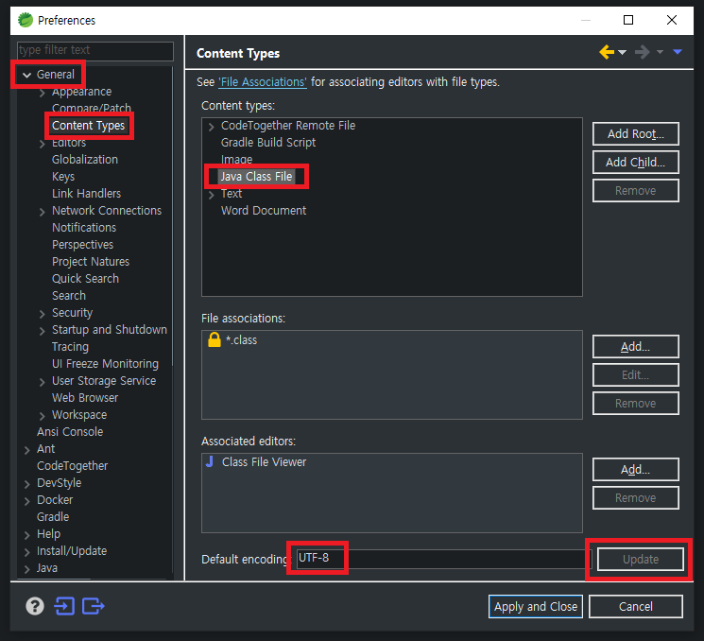The width and height of the screenshot is (704, 641).
Task: Click Add... beside File associations
Action: click(x=635, y=346)
